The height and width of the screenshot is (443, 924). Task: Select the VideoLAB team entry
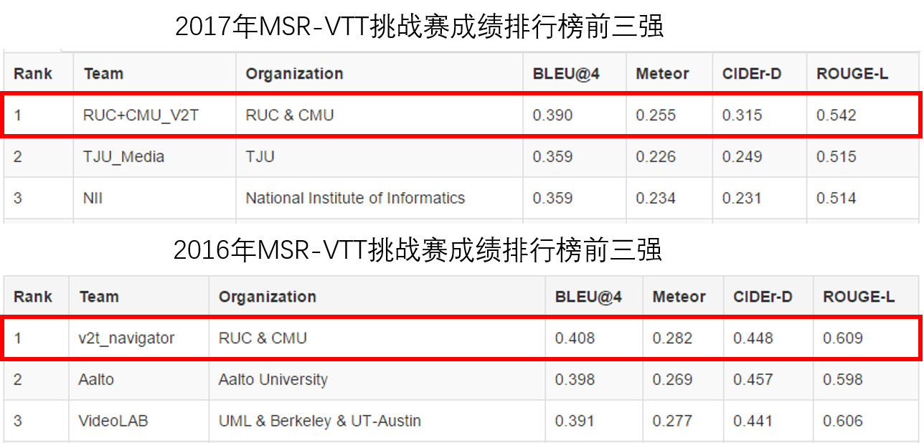click(x=113, y=421)
